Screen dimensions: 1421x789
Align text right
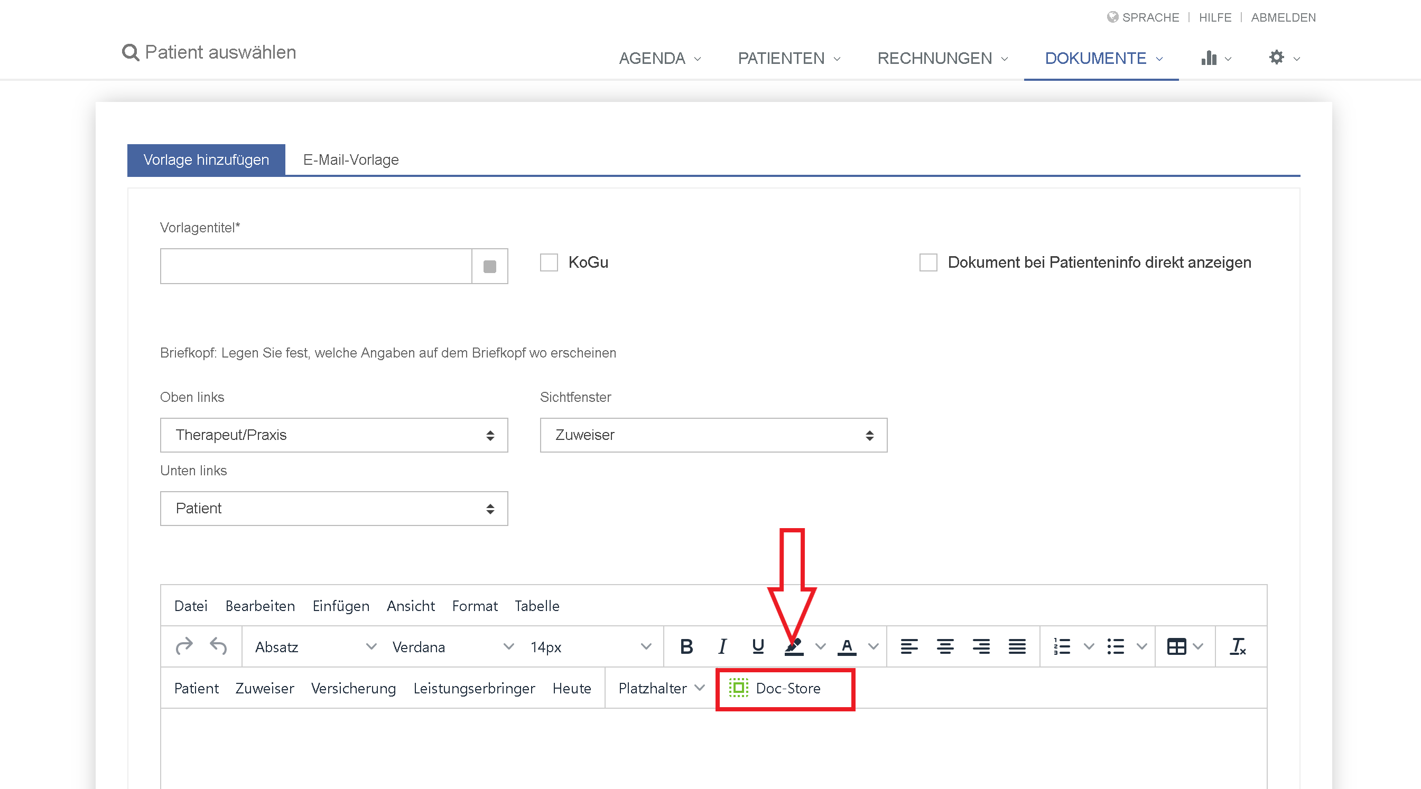[x=981, y=646]
